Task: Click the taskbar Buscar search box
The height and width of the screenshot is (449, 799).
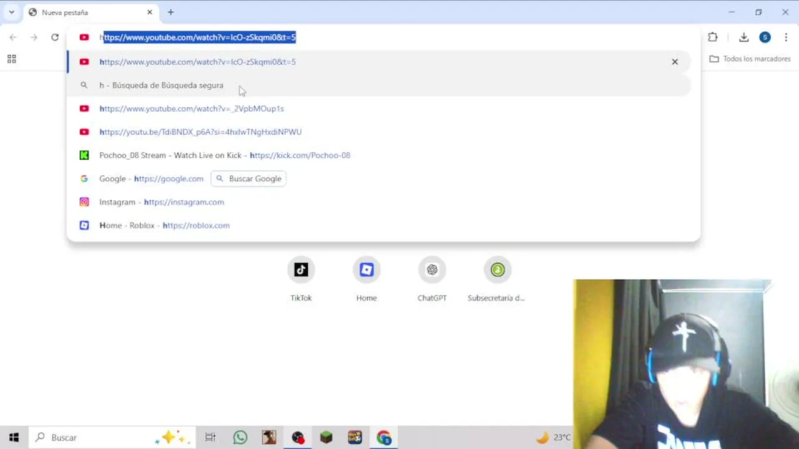Action: (x=112, y=438)
